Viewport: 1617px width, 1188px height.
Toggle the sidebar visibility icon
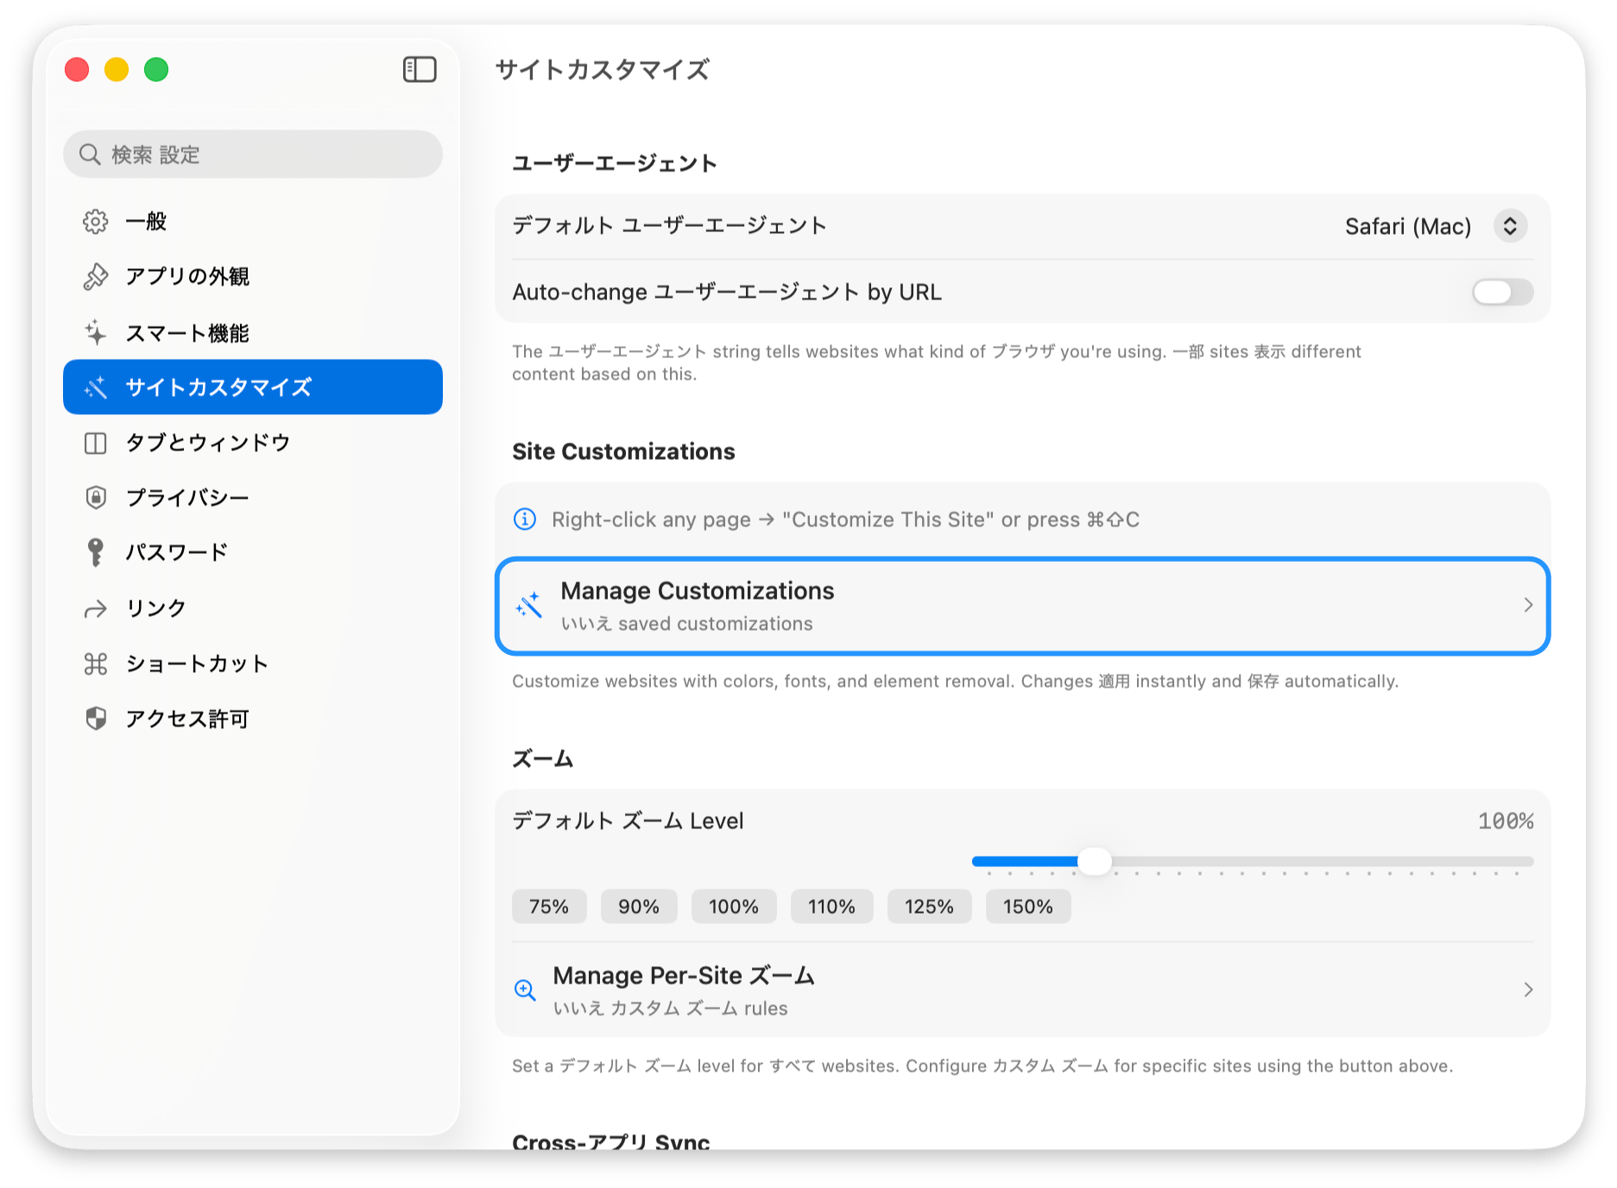[420, 70]
